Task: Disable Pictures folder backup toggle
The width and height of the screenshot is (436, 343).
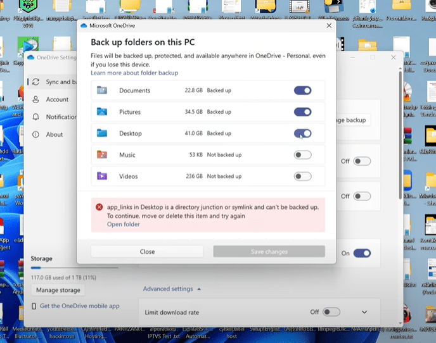Action: click(x=302, y=112)
